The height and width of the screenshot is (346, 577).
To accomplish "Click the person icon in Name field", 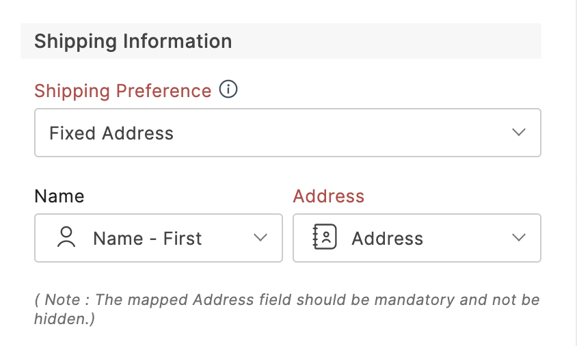I will [x=66, y=238].
